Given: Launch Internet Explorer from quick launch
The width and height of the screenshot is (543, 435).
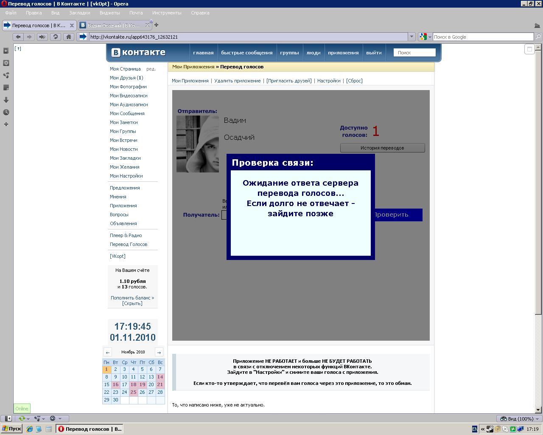Looking at the screenshot, I should click(30, 429).
